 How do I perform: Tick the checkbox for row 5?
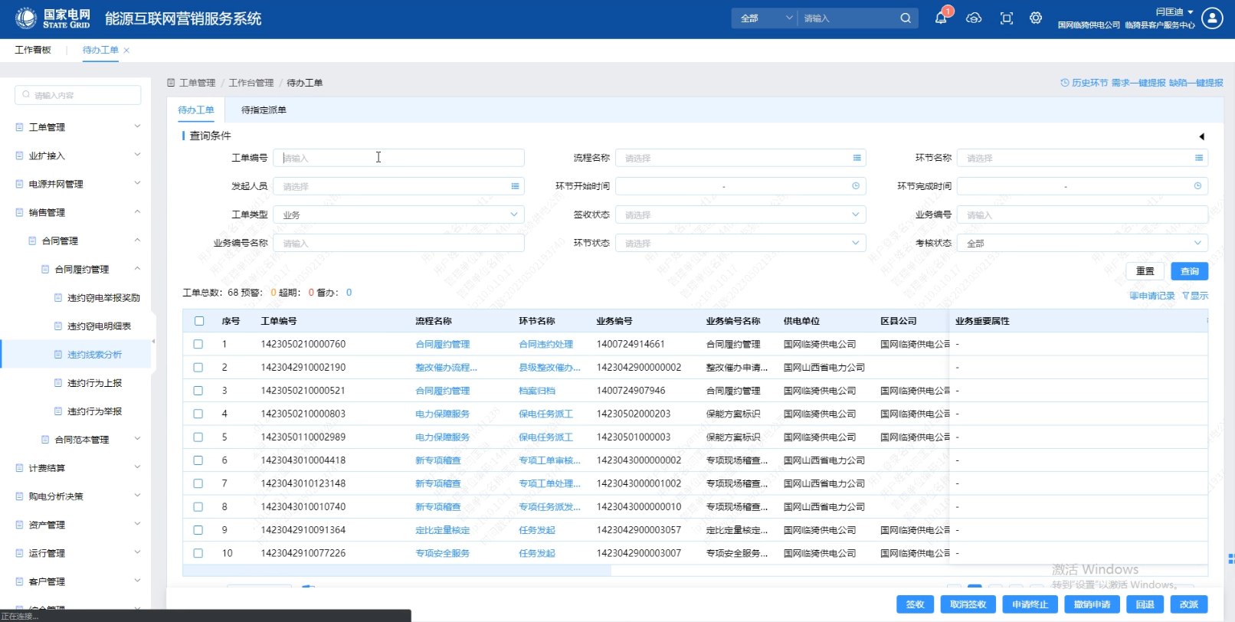click(198, 437)
